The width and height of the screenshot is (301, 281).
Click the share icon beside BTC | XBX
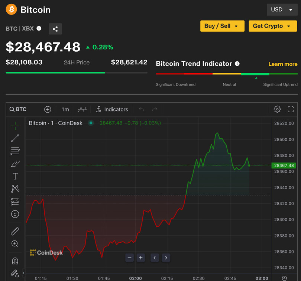point(55,29)
